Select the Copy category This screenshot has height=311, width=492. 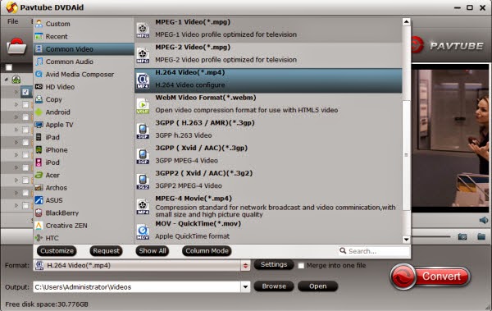point(84,99)
